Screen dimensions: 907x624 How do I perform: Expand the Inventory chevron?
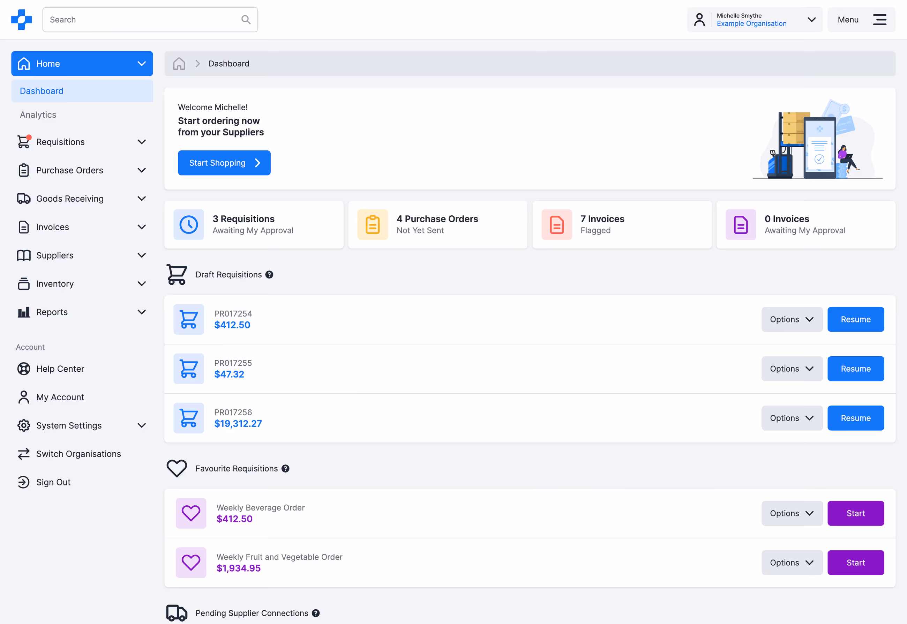(x=142, y=283)
